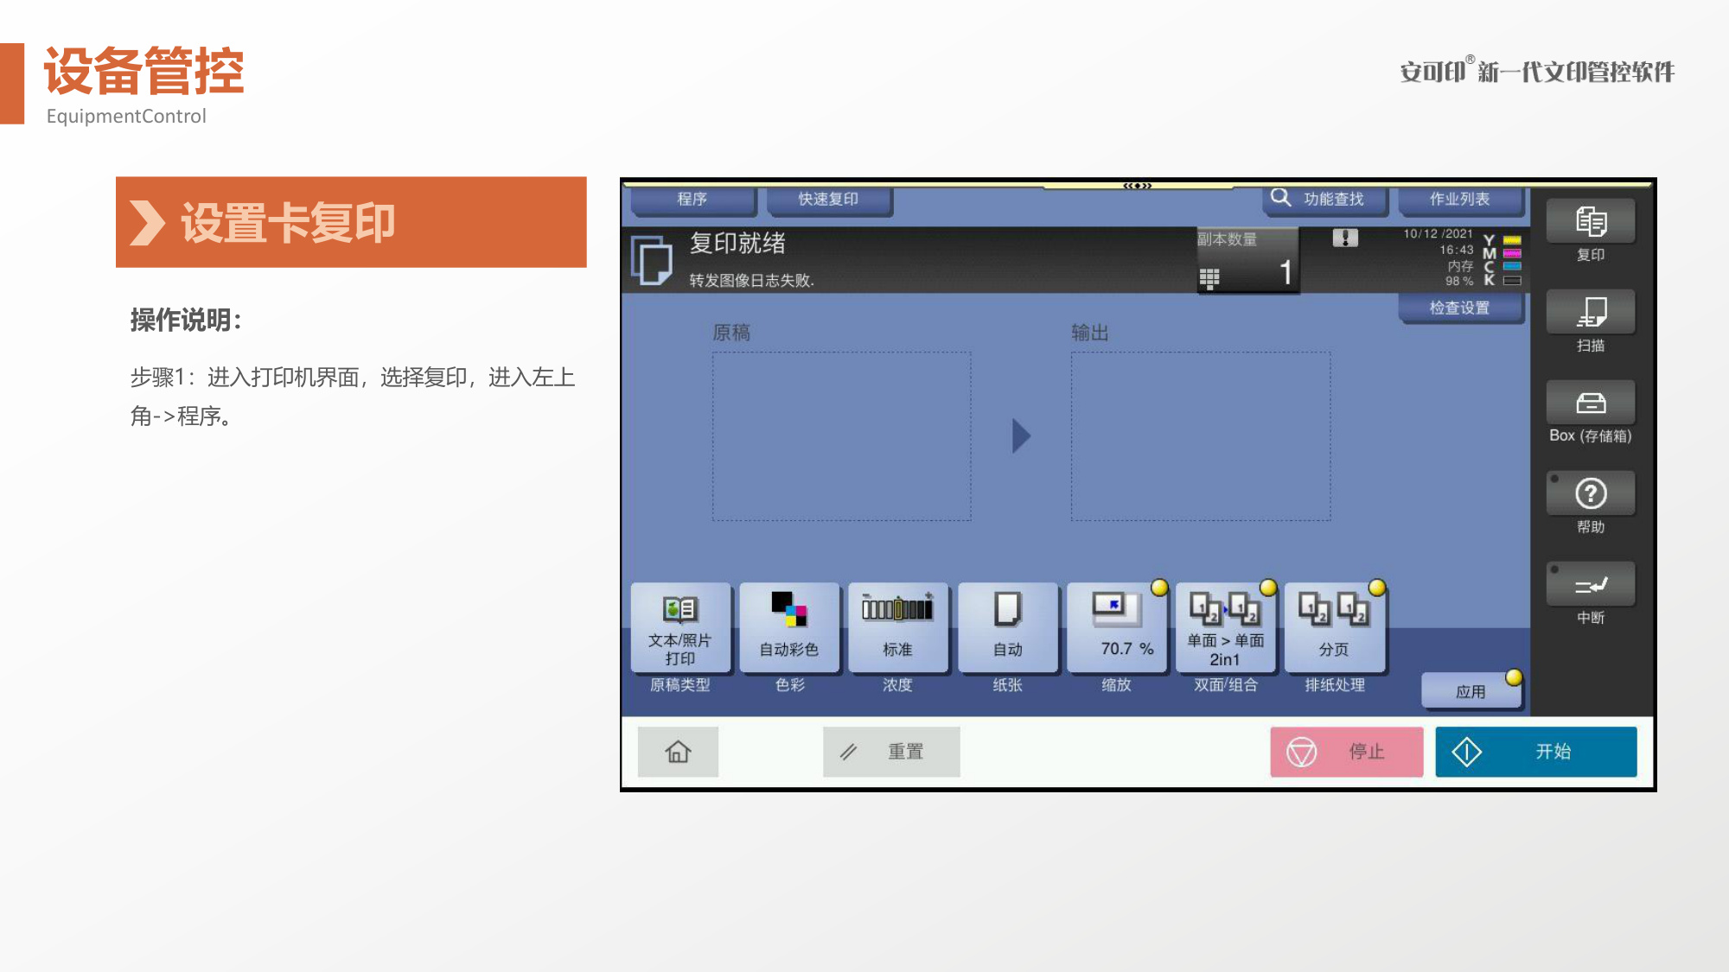Toggle the 分页 finishing option

(1334, 628)
